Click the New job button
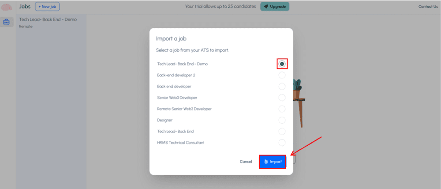The image size is (441, 189). [x=47, y=7]
